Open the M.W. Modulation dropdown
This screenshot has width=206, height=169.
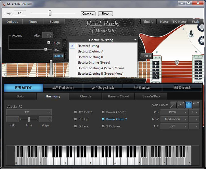[174, 119]
